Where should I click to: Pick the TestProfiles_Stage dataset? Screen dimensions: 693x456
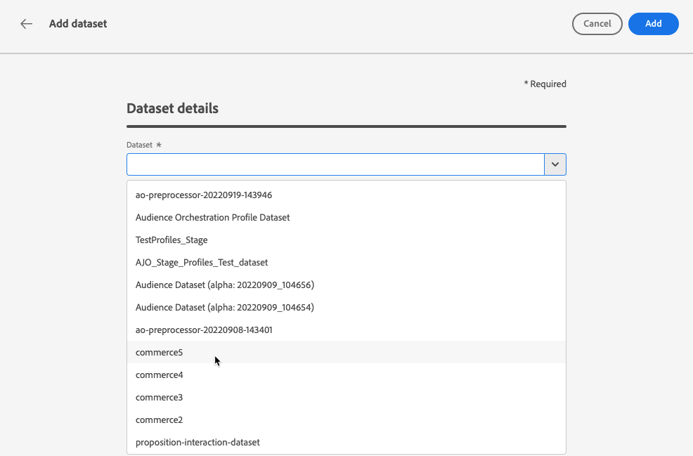pyautogui.click(x=171, y=240)
